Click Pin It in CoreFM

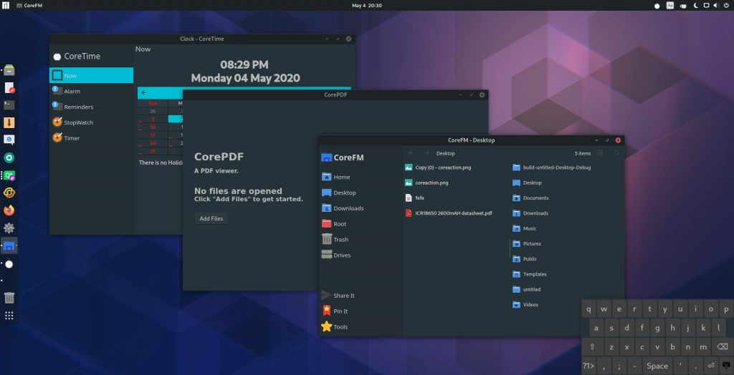point(340,311)
